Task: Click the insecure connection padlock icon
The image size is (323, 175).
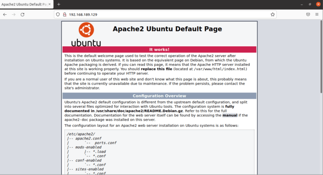Action: 65,14
